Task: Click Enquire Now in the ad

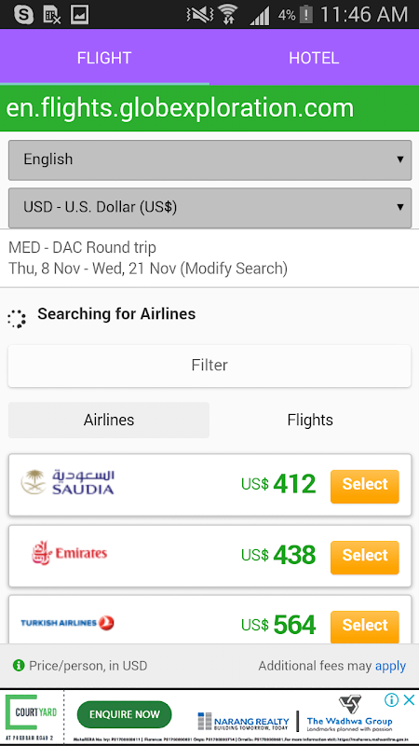Action: click(125, 714)
